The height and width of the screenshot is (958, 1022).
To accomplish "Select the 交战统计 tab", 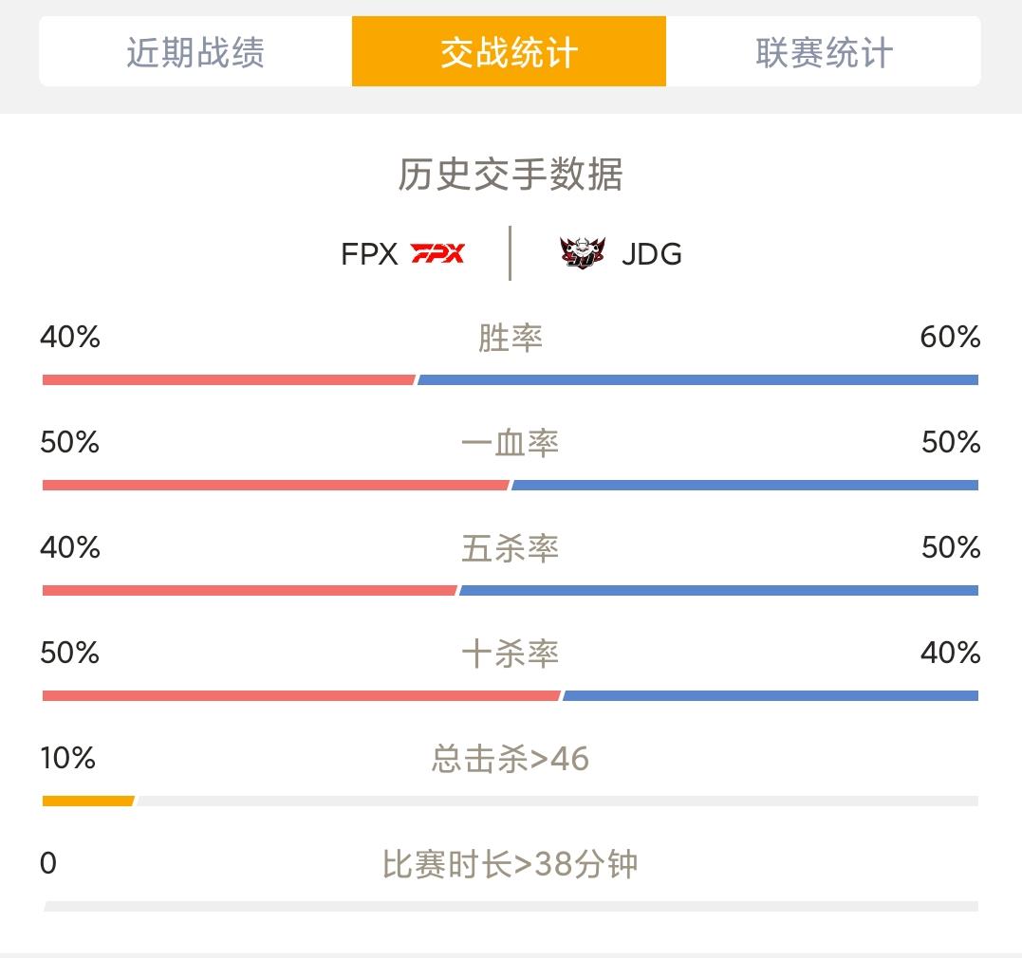I will pos(509,52).
